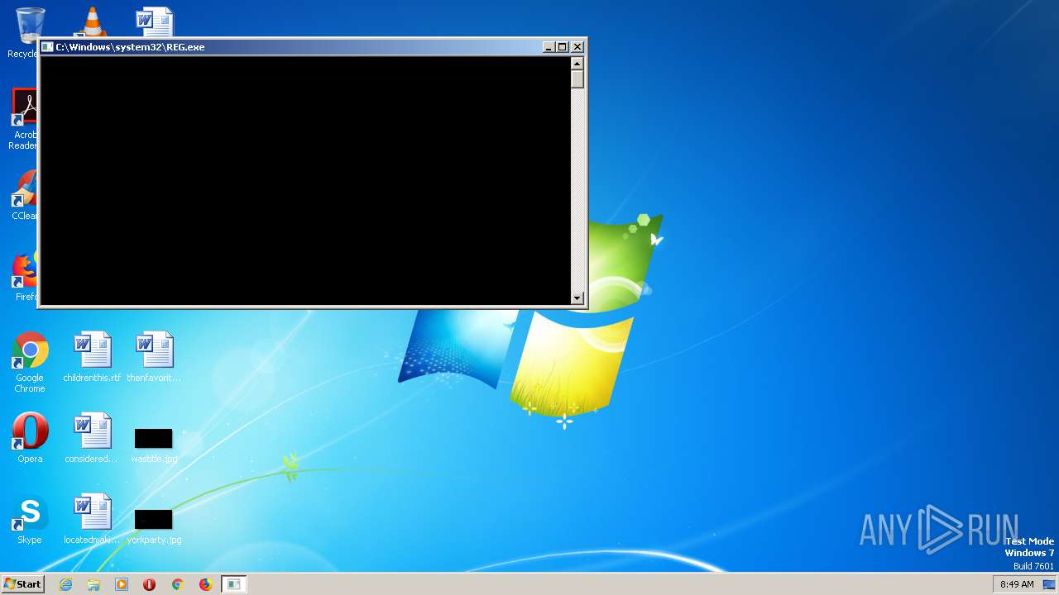Select the childrenthis.rtf document icon

coord(92,357)
